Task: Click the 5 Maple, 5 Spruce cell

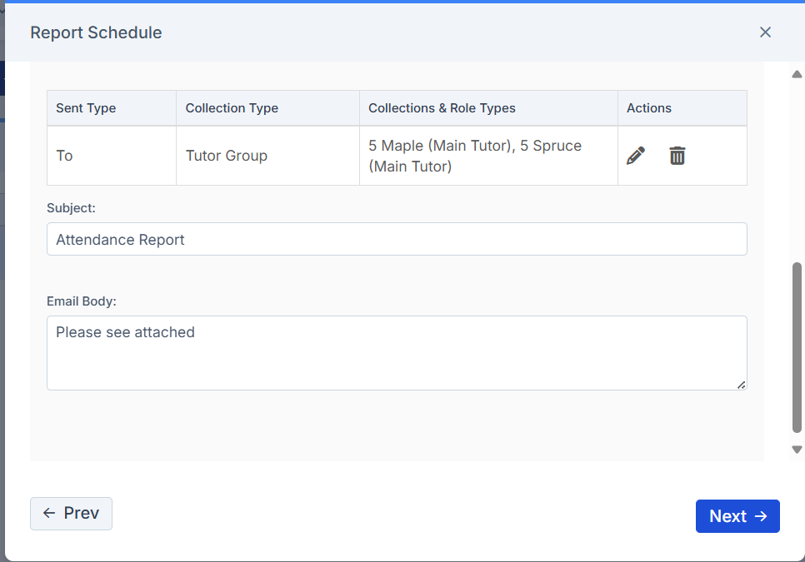Action: 488,156
